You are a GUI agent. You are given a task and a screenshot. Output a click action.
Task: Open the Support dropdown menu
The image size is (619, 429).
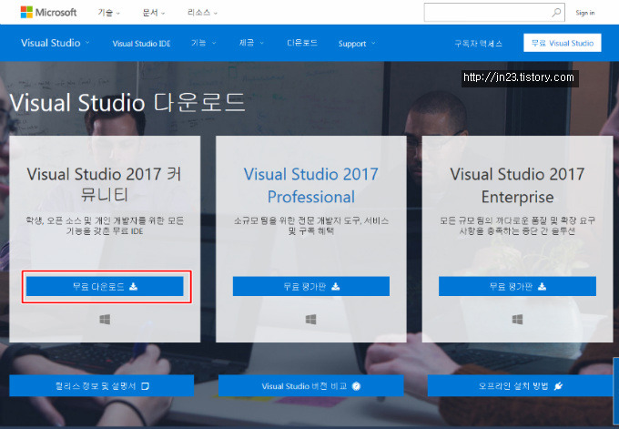[357, 44]
